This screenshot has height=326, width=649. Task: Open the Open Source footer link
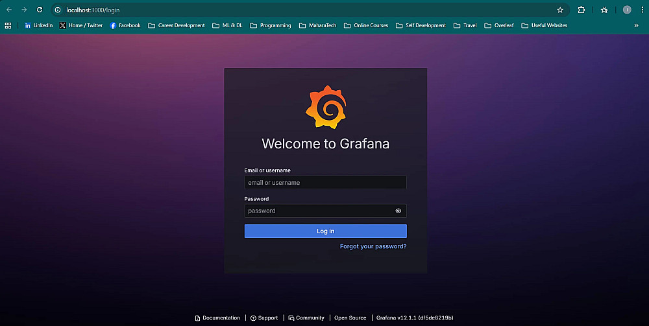point(350,318)
